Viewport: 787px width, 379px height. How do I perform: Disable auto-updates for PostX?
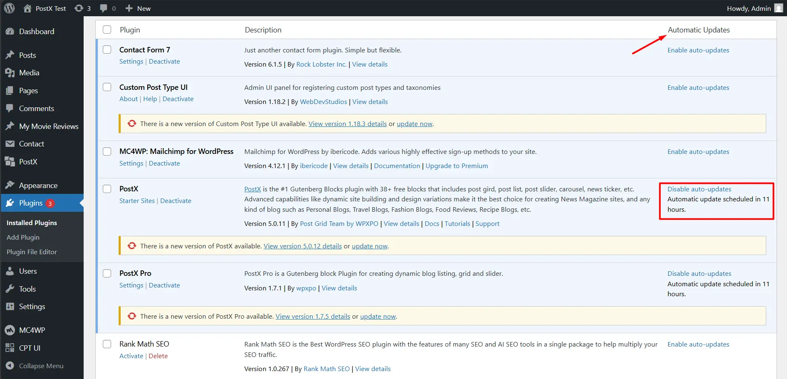pyautogui.click(x=699, y=188)
